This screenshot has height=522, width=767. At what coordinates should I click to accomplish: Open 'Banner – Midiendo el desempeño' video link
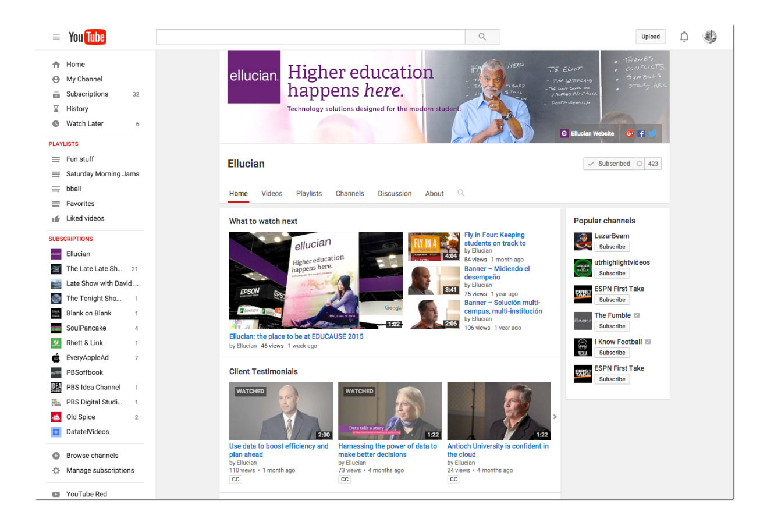pos(497,273)
